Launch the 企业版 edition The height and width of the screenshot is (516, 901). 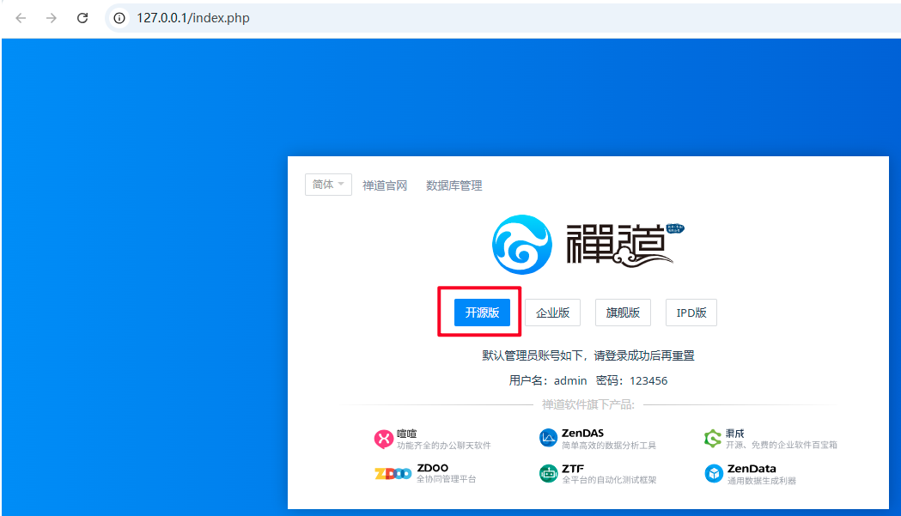point(553,313)
